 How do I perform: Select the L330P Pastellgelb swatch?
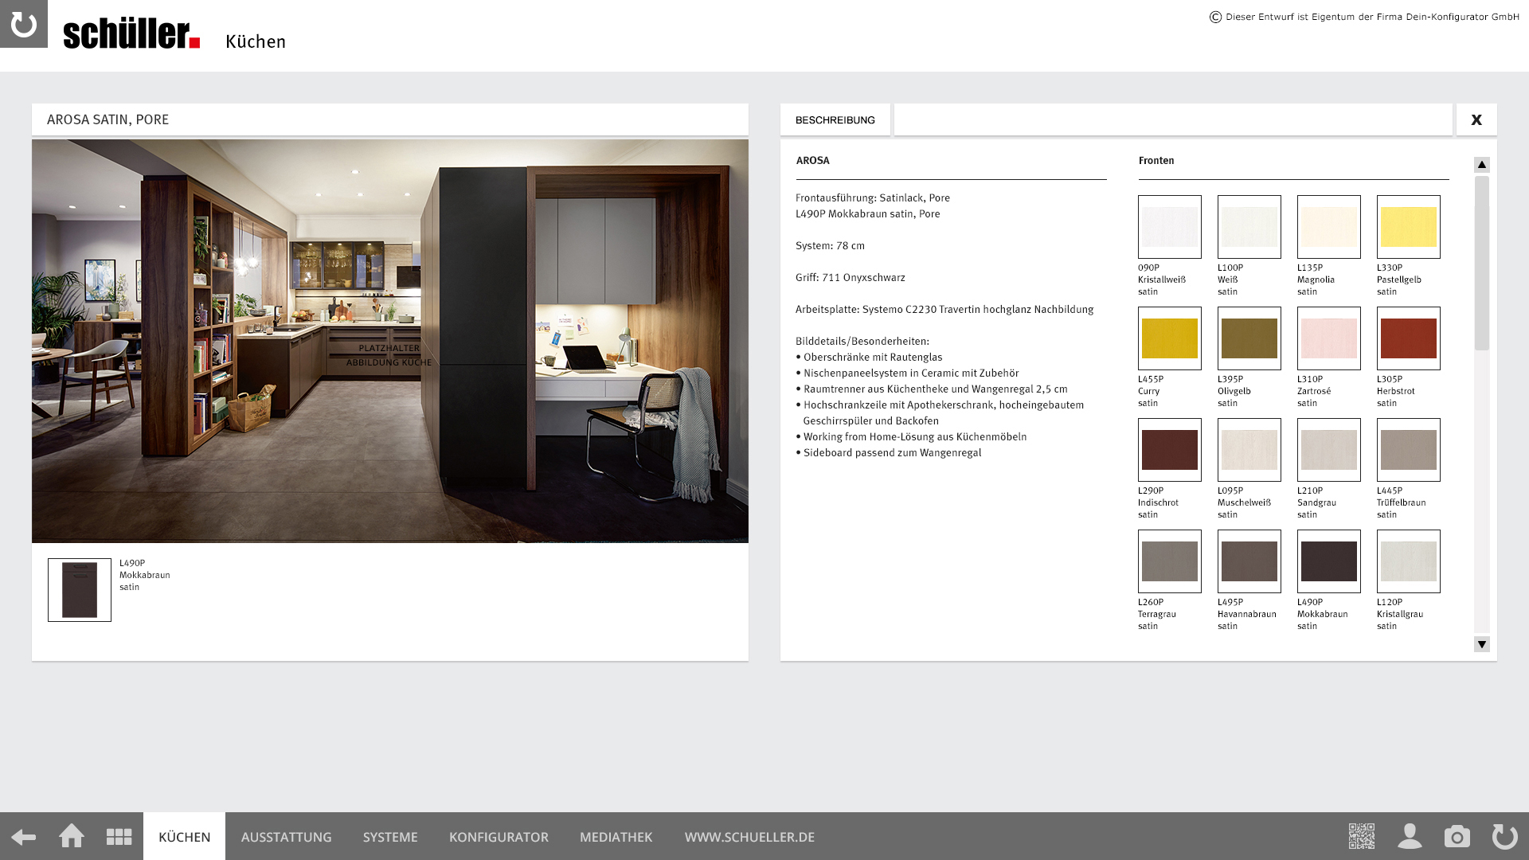pyautogui.click(x=1408, y=227)
